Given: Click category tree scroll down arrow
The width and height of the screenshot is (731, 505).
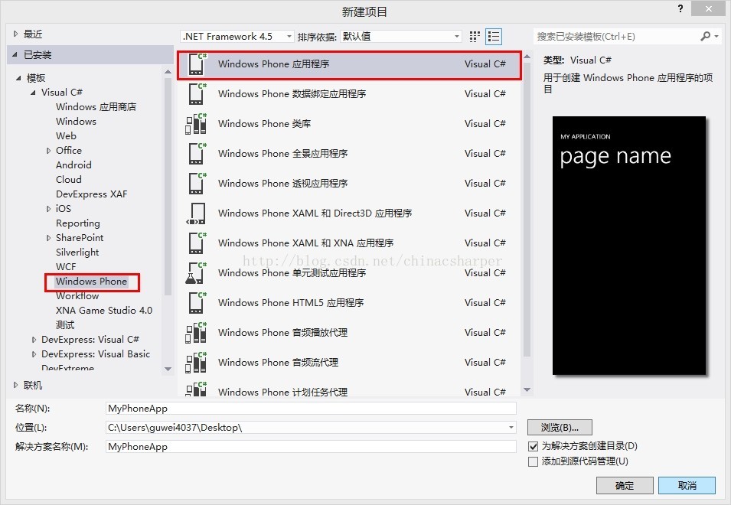Looking at the screenshot, I should (168, 369).
